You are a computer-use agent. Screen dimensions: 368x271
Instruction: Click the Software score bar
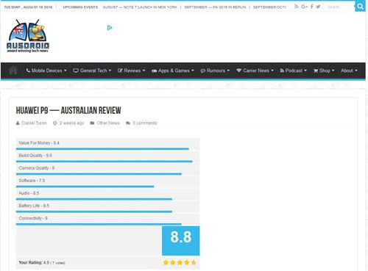[x=85, y=187]
